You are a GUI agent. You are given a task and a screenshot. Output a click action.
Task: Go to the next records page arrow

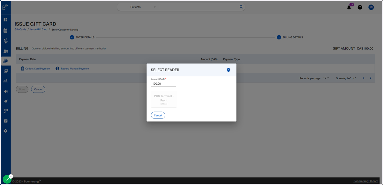(x=371, y=78)
